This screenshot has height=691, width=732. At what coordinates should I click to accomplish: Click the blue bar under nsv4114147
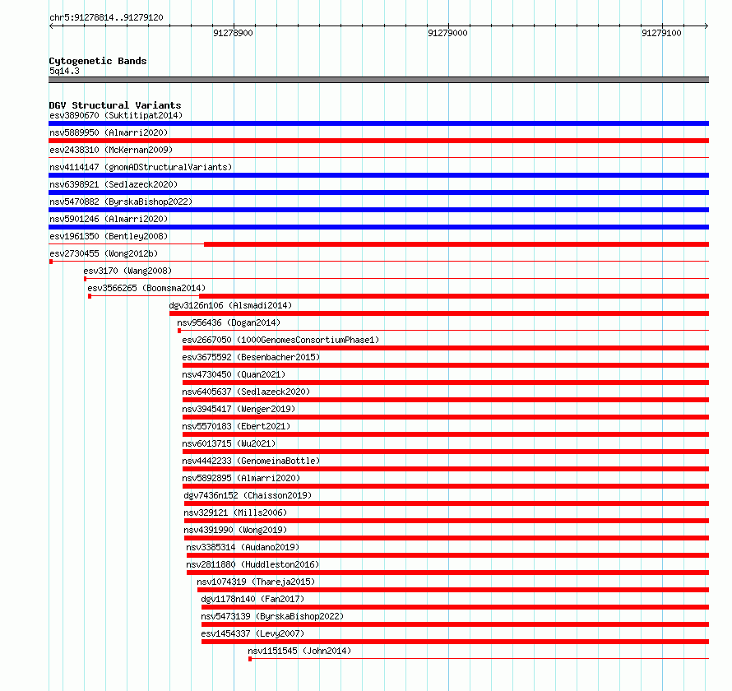(x=378, y=175)
